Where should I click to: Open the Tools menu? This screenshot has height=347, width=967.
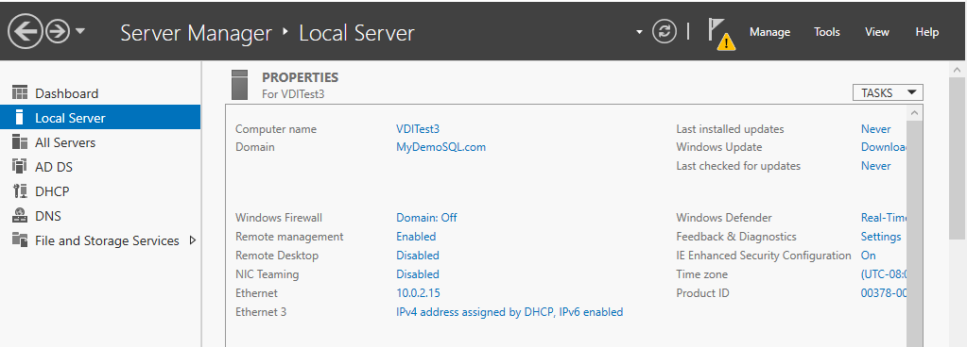(x=827, y=32)
